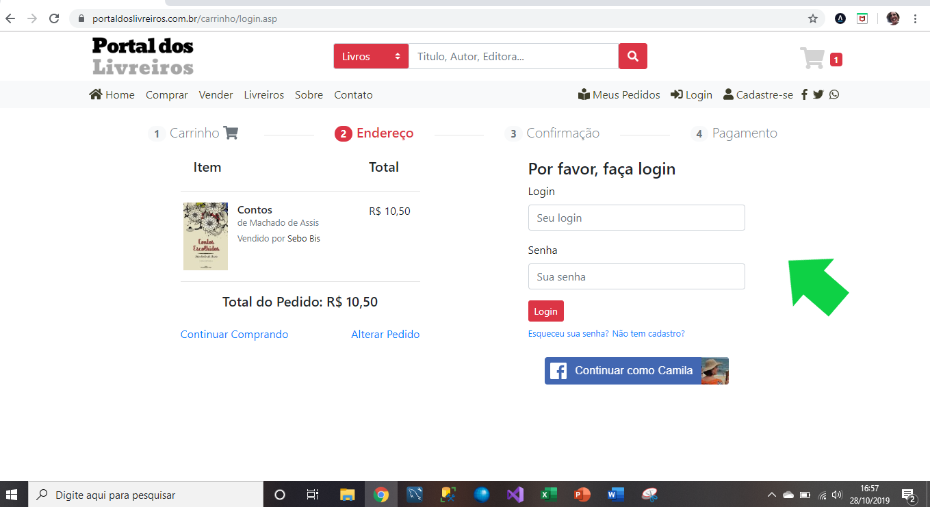Open Vender menu item
Screen dimensions: 930x507
tap(216, 95)
